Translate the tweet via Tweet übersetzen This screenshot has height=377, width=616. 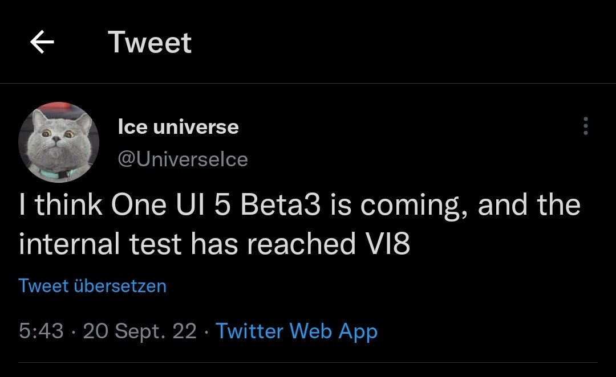coord(92,285)
